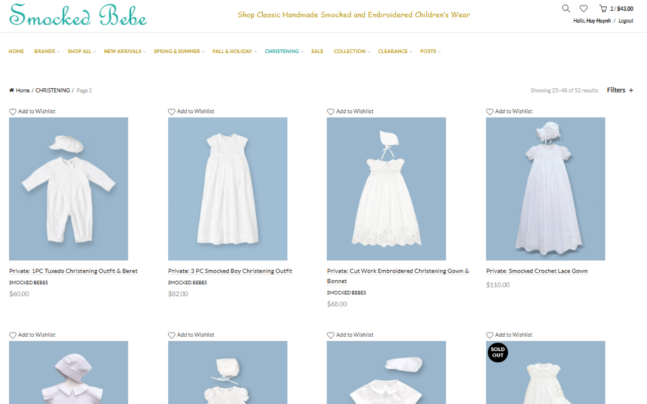Open the CLEARANCE dropdown menu
This screenshot has width=647, height=404.
click(395, 51)
